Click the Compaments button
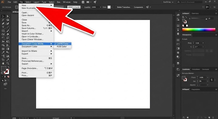 click(x=138, y=7)
